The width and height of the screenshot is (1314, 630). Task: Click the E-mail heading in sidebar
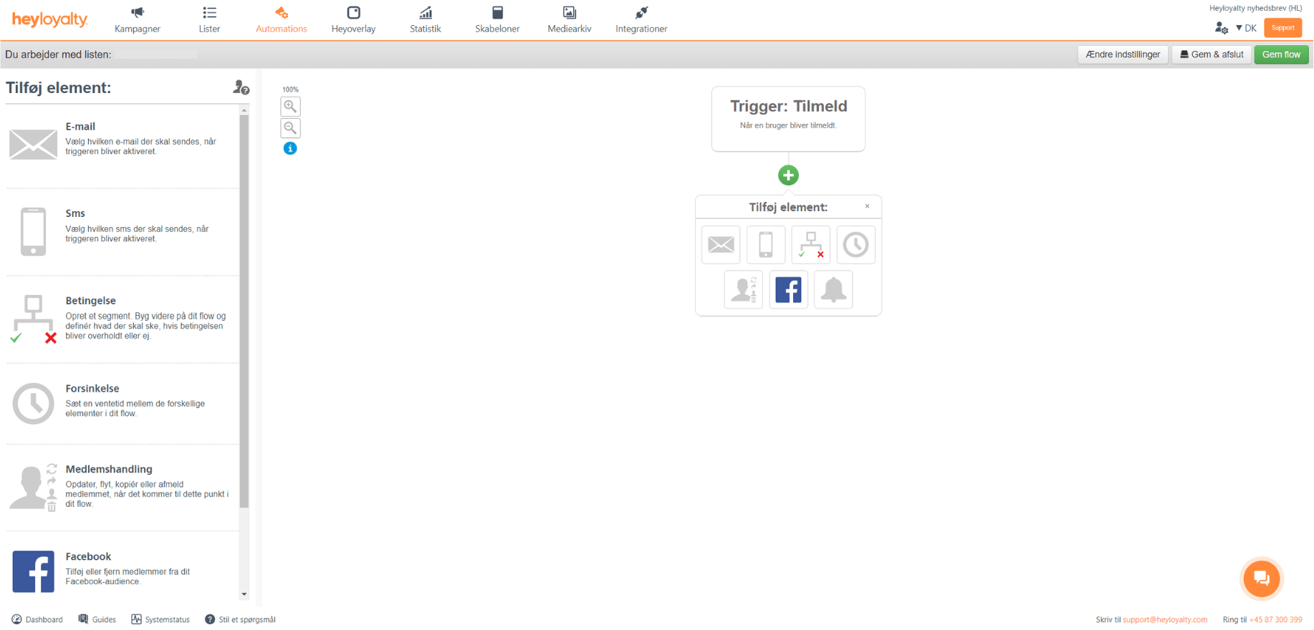[x=80, y=127]
